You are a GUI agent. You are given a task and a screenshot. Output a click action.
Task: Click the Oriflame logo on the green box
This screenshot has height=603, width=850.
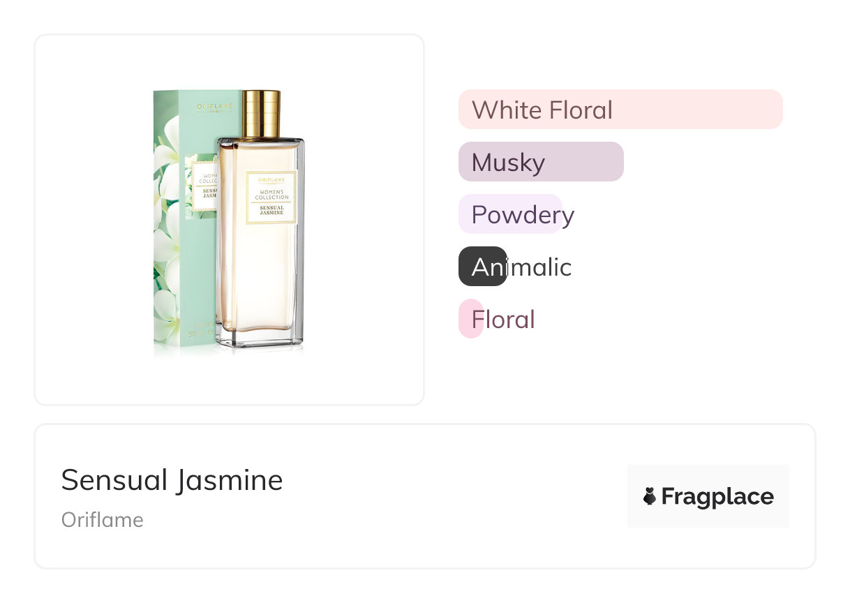(x=215, y=107)
